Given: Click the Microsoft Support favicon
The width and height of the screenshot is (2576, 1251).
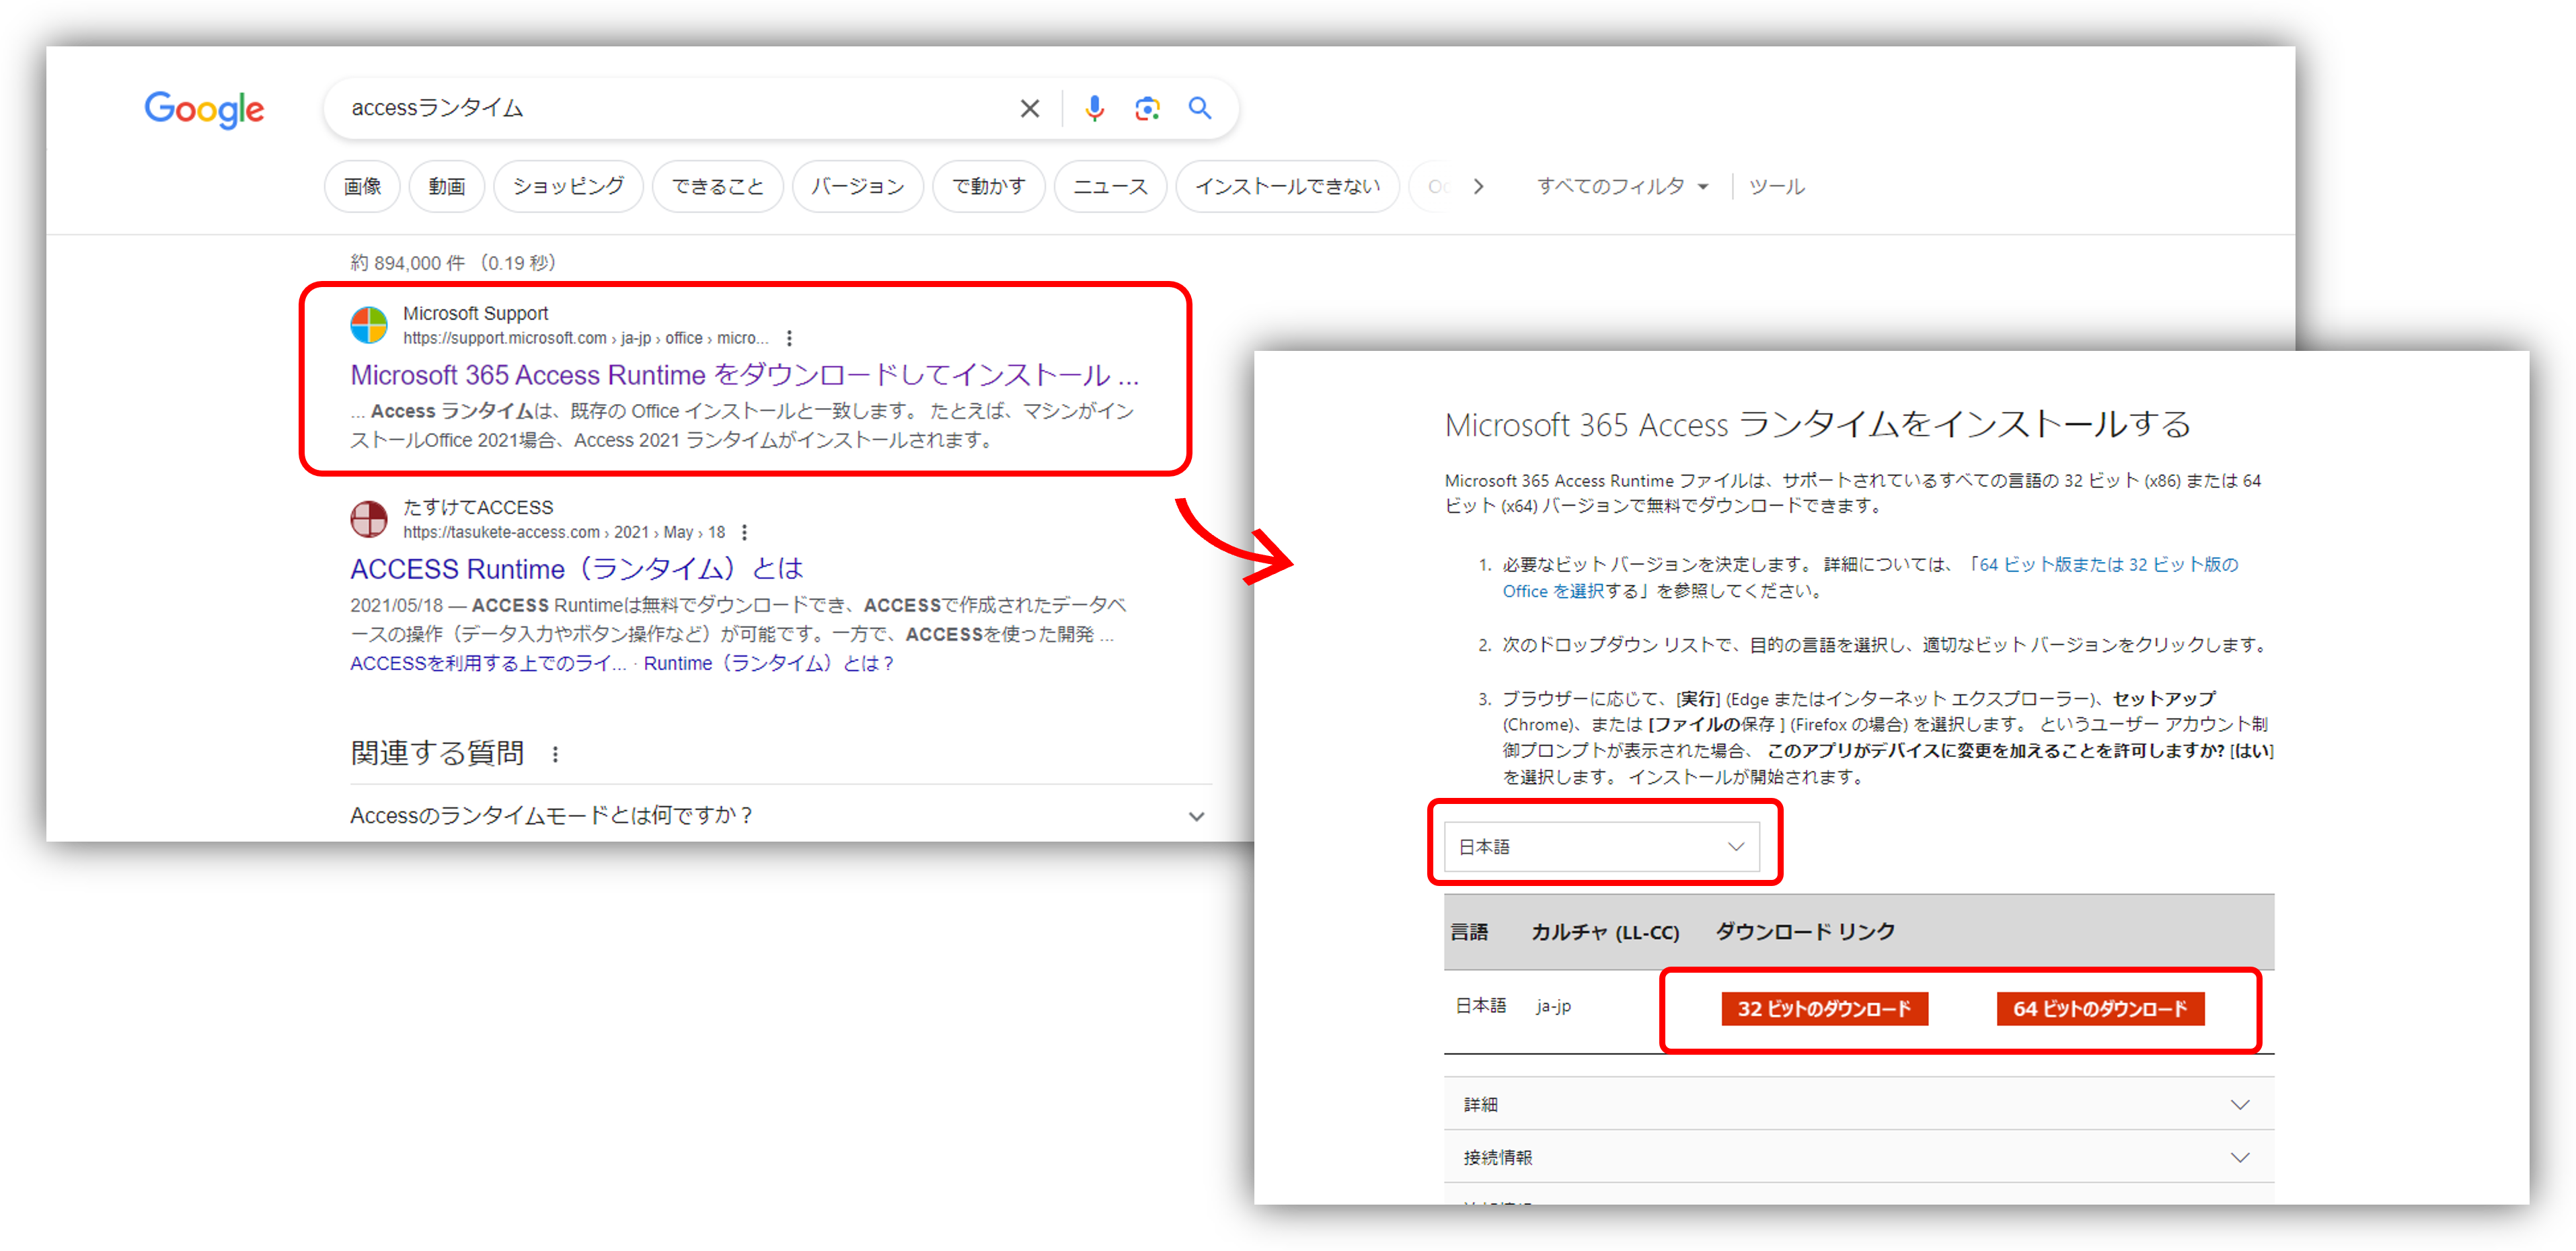Looking at the screenshot, I should click(x=369, y=325).
